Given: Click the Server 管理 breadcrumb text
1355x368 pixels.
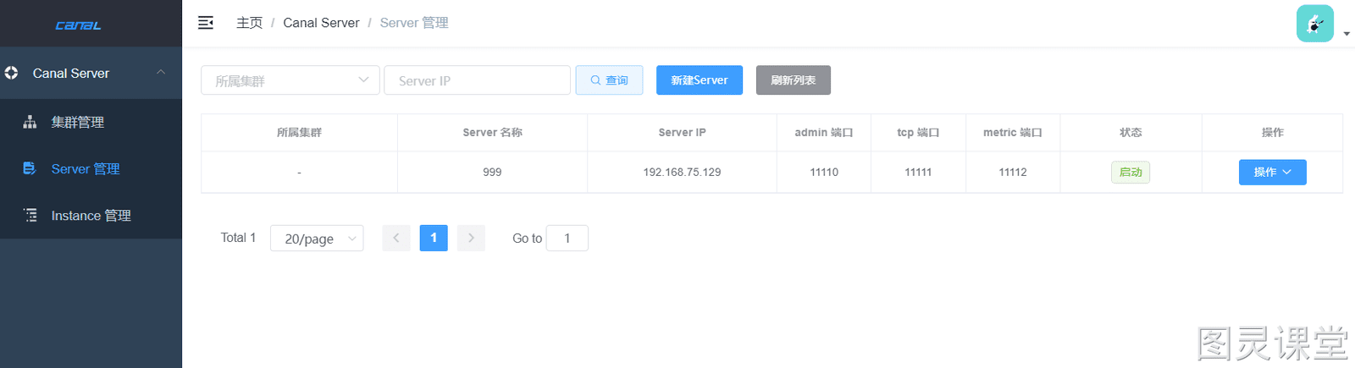Looking at the screenshot, I should click(414, 23).
